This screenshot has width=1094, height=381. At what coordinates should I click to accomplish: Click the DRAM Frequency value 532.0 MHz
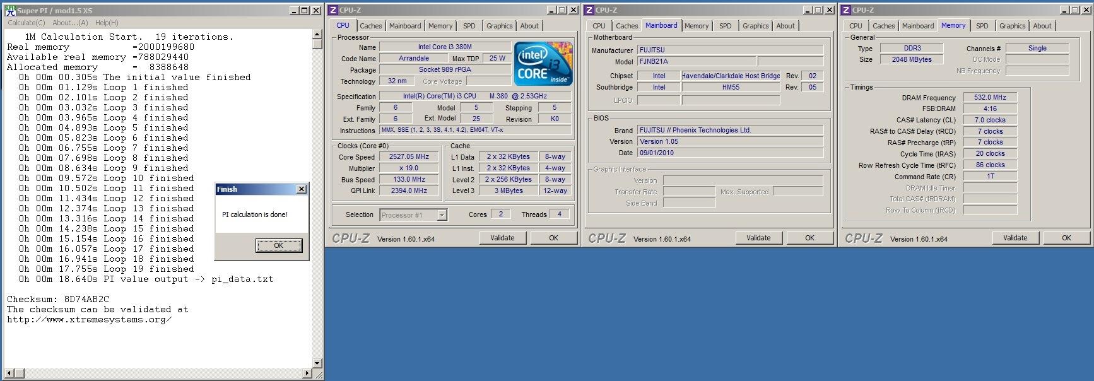click(990, 98)
